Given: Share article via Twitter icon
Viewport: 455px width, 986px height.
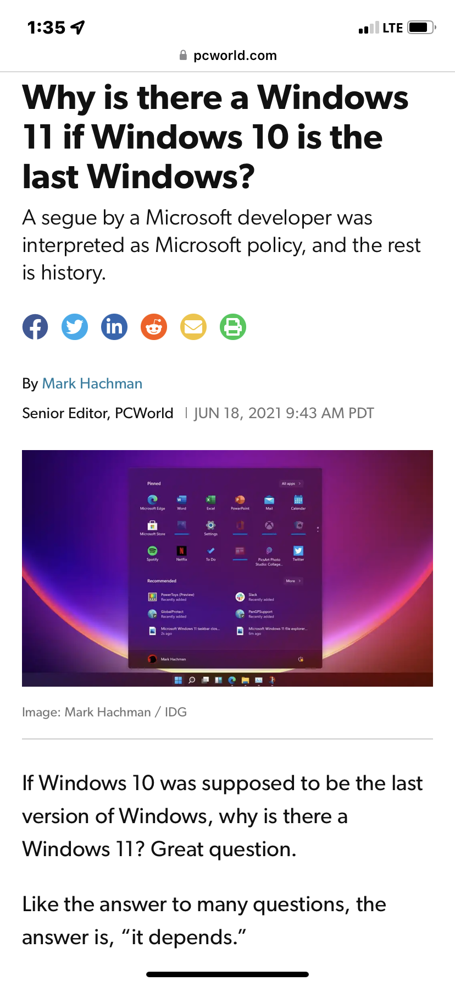Looking at the screenshot, I should [x=75, y=327].
